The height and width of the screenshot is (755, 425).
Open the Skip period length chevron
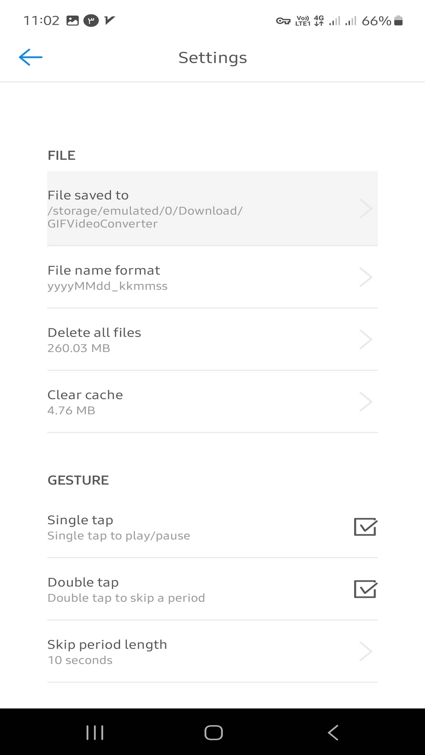pyautogui.click(x=365, y=651)
